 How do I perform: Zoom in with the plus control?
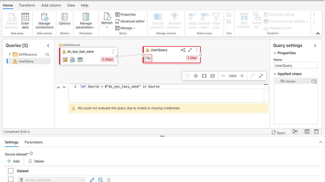tap(242, 76)
